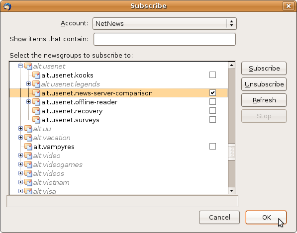Click the alt.vampyres newsgroup icon
Viewport: 297px width, 233px height.
28,147
